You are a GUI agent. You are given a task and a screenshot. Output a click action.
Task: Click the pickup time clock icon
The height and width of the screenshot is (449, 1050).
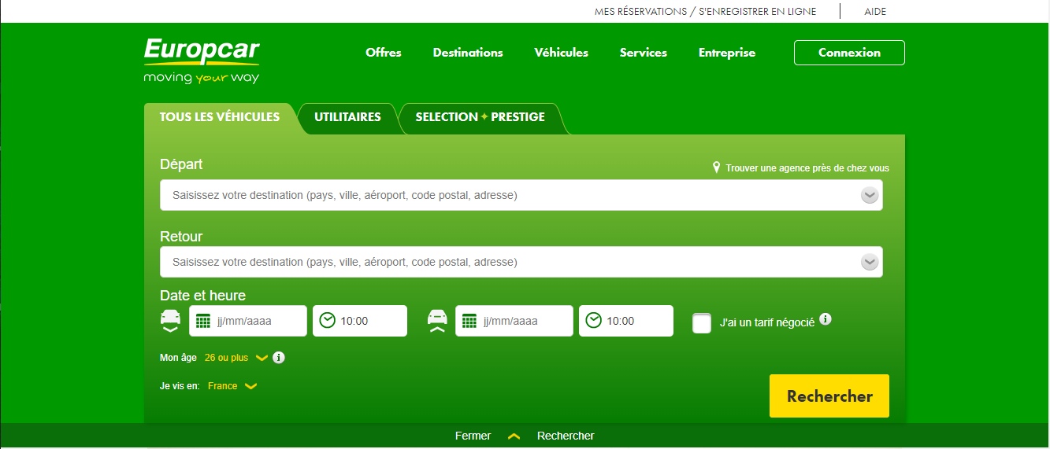[328, 320]
